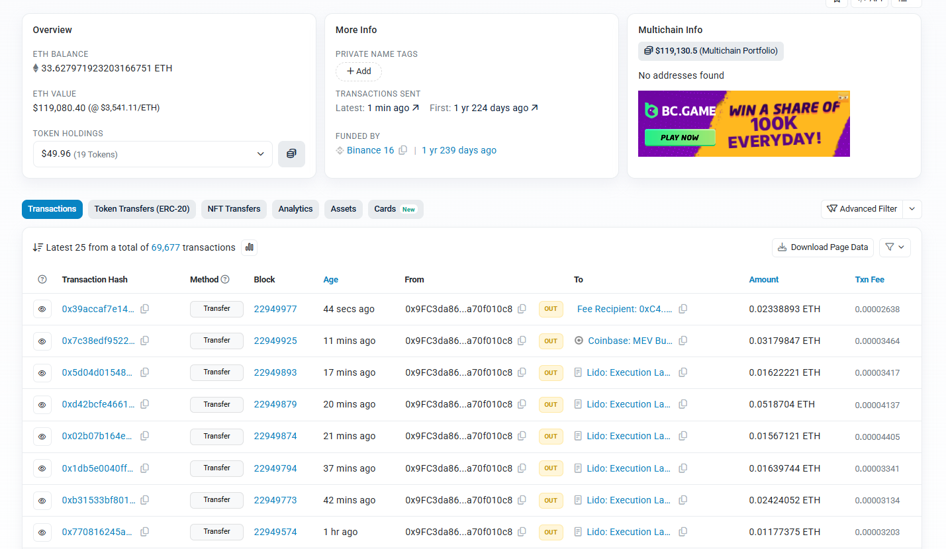Click the Advanced Filter button
The width and height of the screenshot is (946, 549).
coord(862,209)
